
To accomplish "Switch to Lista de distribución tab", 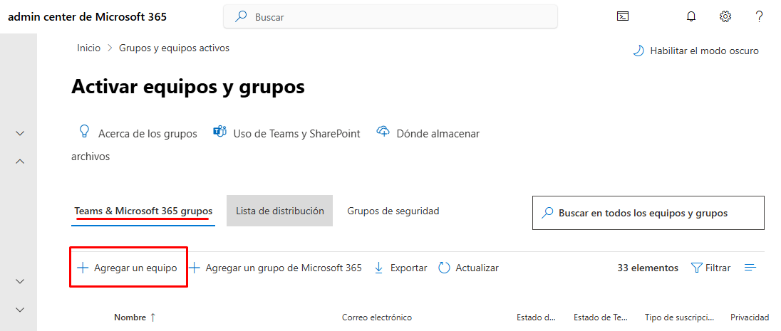I will (x=279, y=211).
